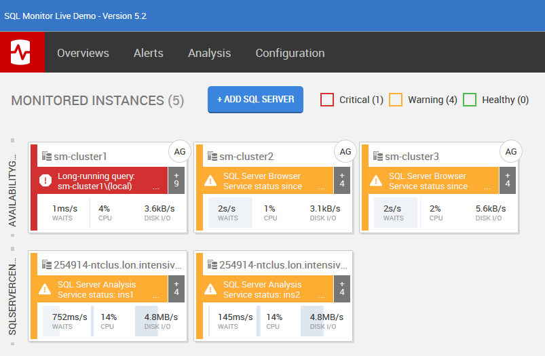The height and width of the screenshot is (356, 545).
Task: Click the AG badge on sm-cluster3 card
Action: coord(511,152)
